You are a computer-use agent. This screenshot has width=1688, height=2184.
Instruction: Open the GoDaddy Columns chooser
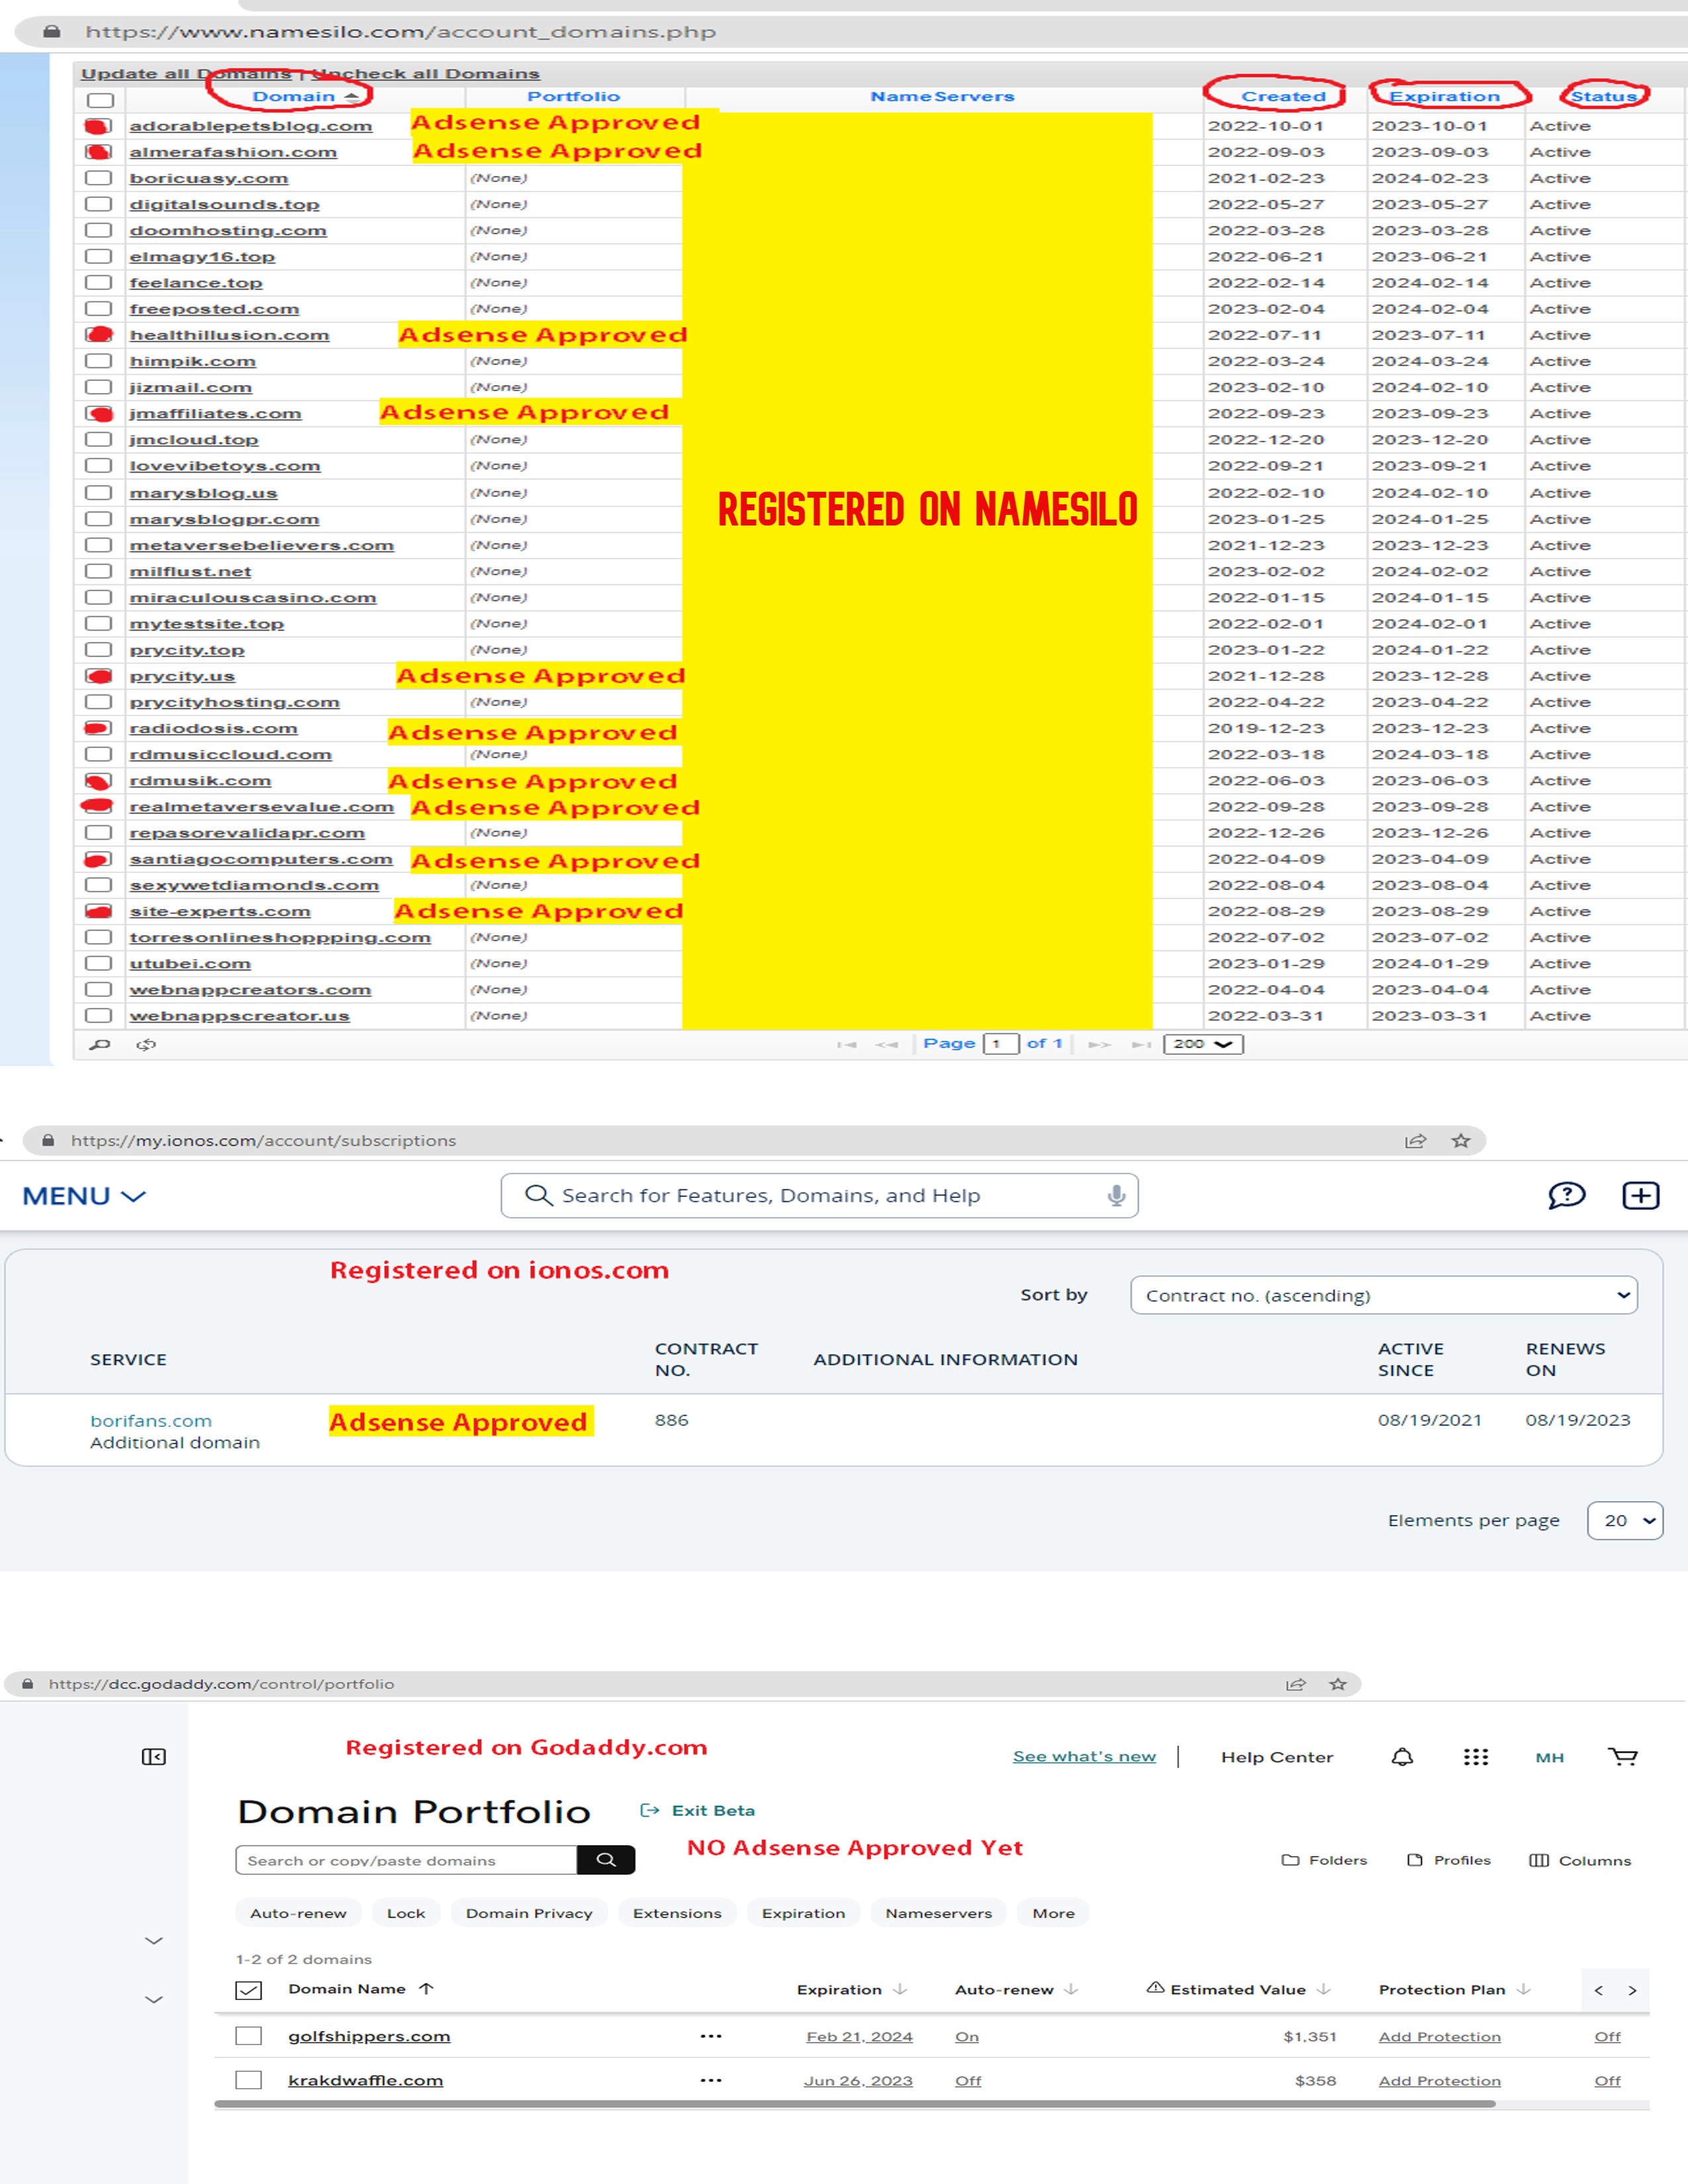pyautogui.click(x=1580, y=1860)
